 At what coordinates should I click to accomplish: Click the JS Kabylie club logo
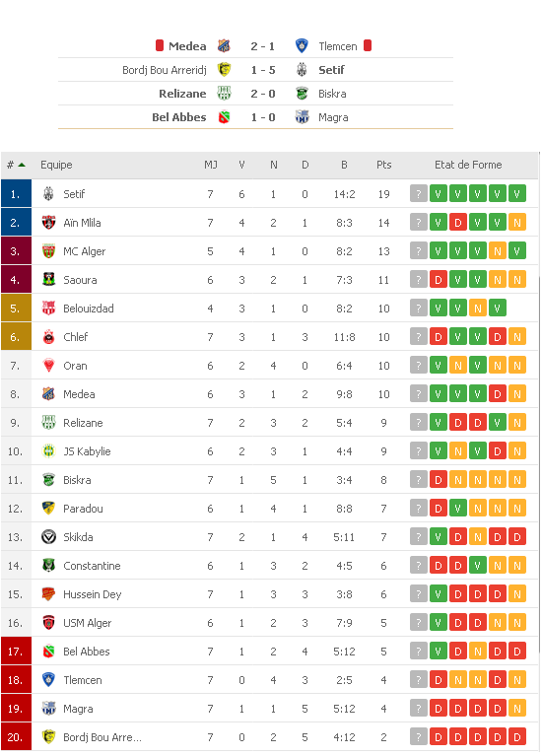48,451
